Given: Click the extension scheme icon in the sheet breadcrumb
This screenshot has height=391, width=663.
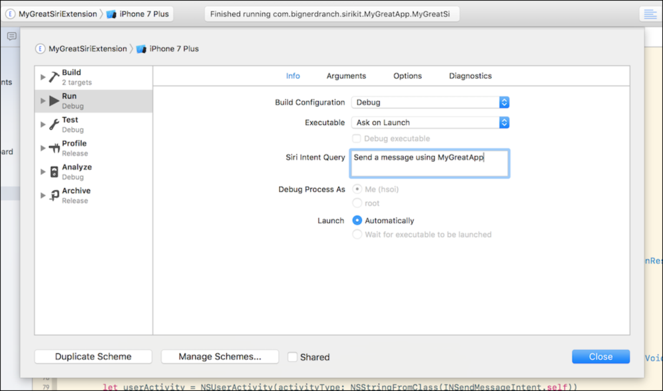Looking at the screenshot, I should pos(40,48).
